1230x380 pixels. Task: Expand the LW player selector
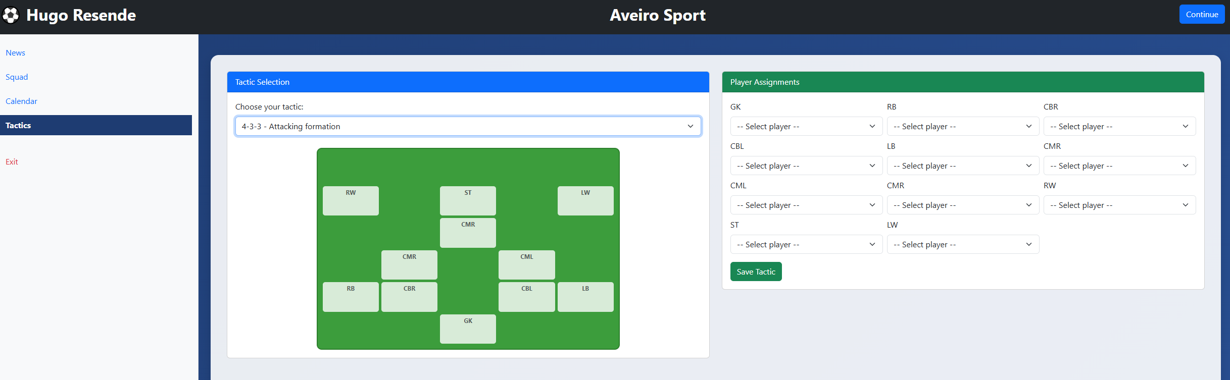pos(962,244)
